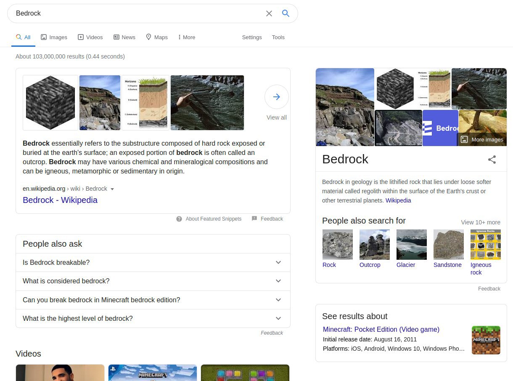Screen dimensions: 513x381
Task: Switch to the News tab
Action: (x=124, y=37)
